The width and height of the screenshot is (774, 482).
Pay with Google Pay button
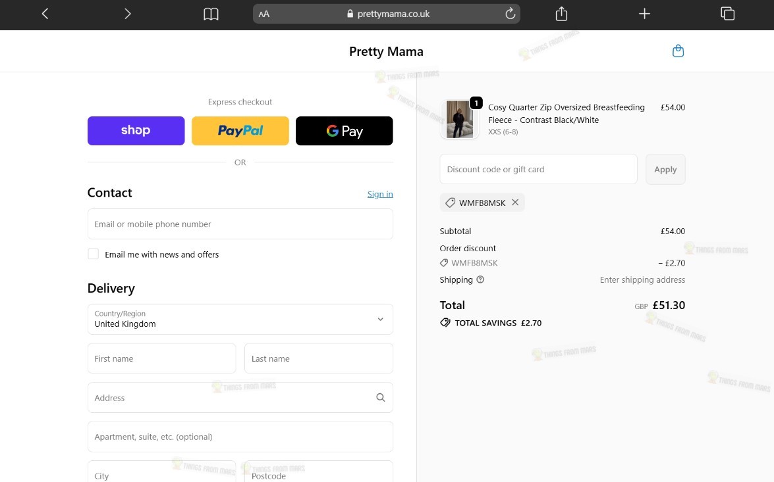pyautogui.click(x=344, y=131)
